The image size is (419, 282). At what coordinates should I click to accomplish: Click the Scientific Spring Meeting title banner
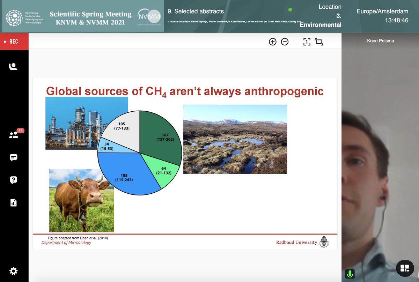click(x=91, y=18)
